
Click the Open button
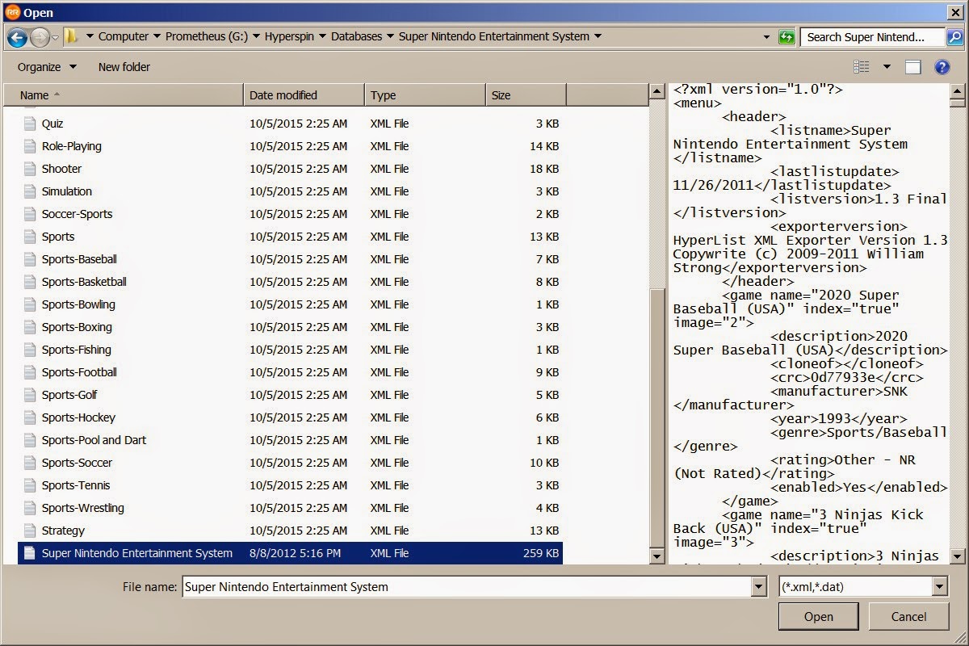point(818,616)
